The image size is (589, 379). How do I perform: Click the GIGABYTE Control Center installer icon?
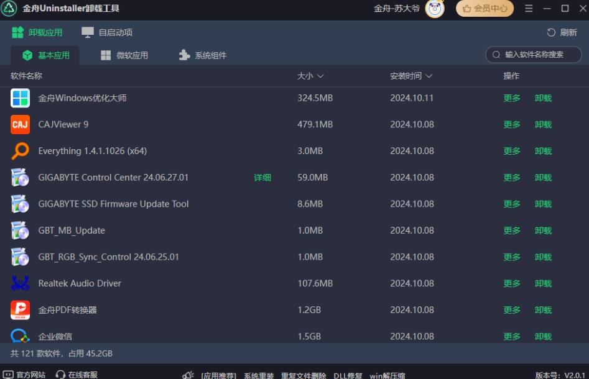[20, 178]
